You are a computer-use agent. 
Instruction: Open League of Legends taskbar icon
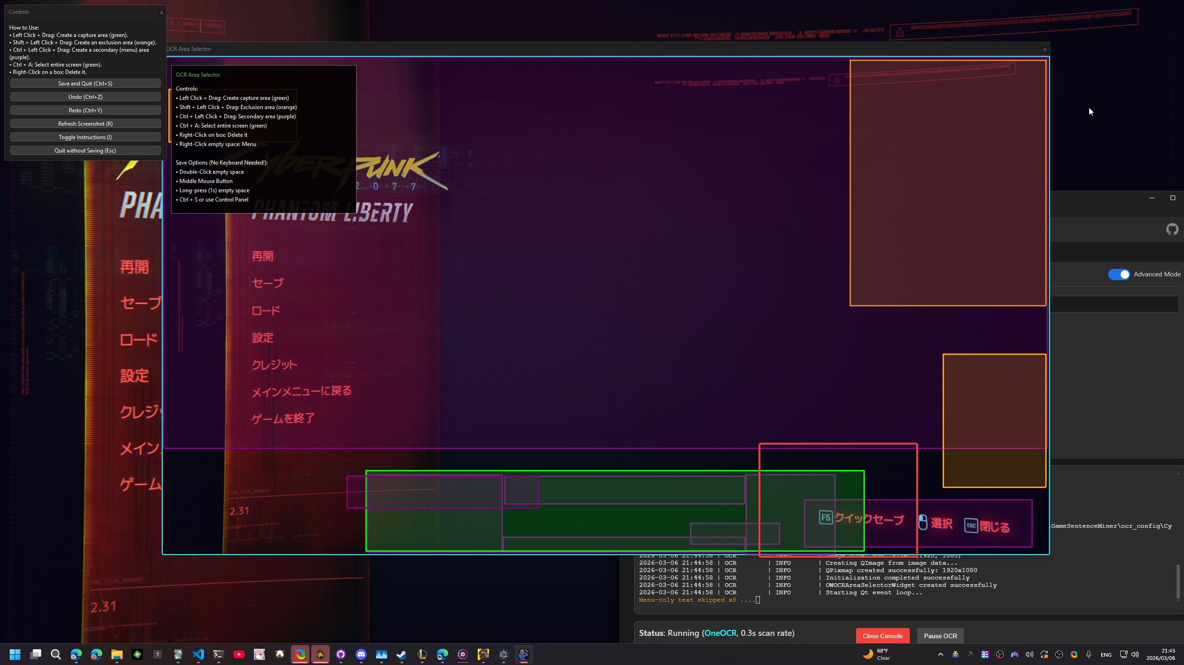[422, 654]
